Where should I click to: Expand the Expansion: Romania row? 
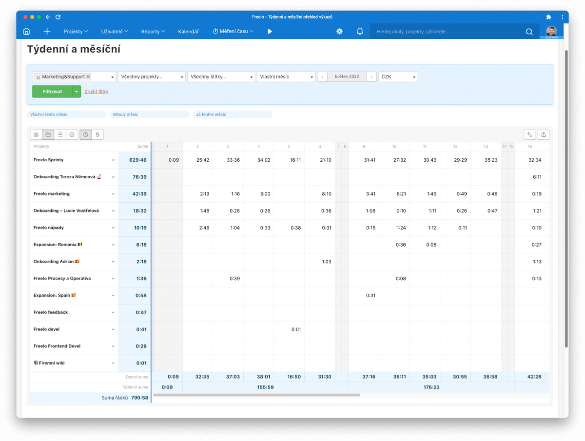coord(113,245)
